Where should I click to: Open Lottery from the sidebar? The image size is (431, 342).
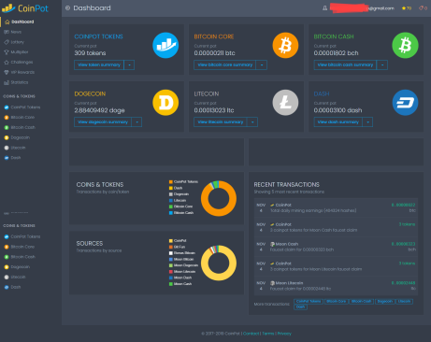[x=14, y=42]
